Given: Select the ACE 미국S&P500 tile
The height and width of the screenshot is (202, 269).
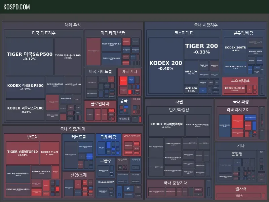Looking at the screenshot, I should [55, 85].
